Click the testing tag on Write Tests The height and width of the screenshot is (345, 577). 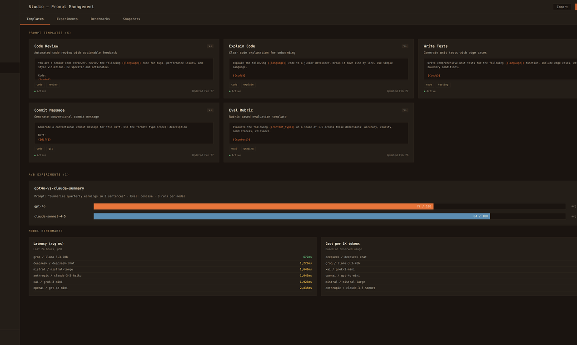443,84
